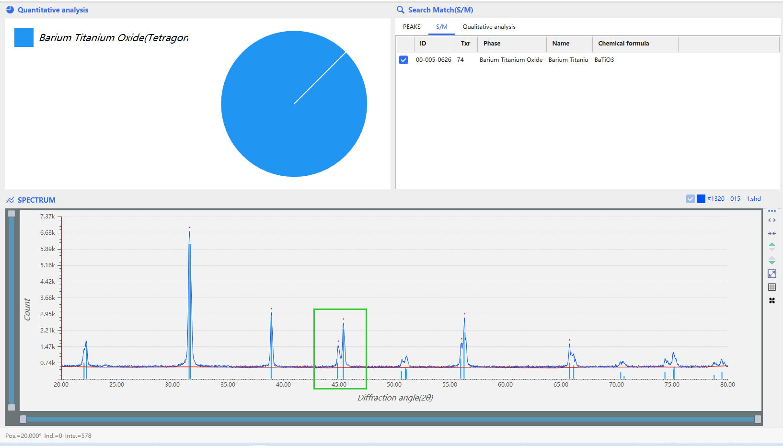Click the Barium Titanium Oxide legend swatch

pos(24,37)
